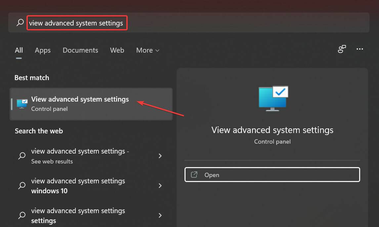Expand the chevron on the first web suggestion

(x=160, y=156)
